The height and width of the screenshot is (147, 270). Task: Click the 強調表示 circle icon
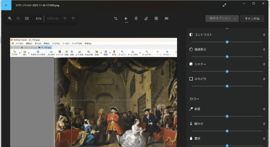click(191, 49)
